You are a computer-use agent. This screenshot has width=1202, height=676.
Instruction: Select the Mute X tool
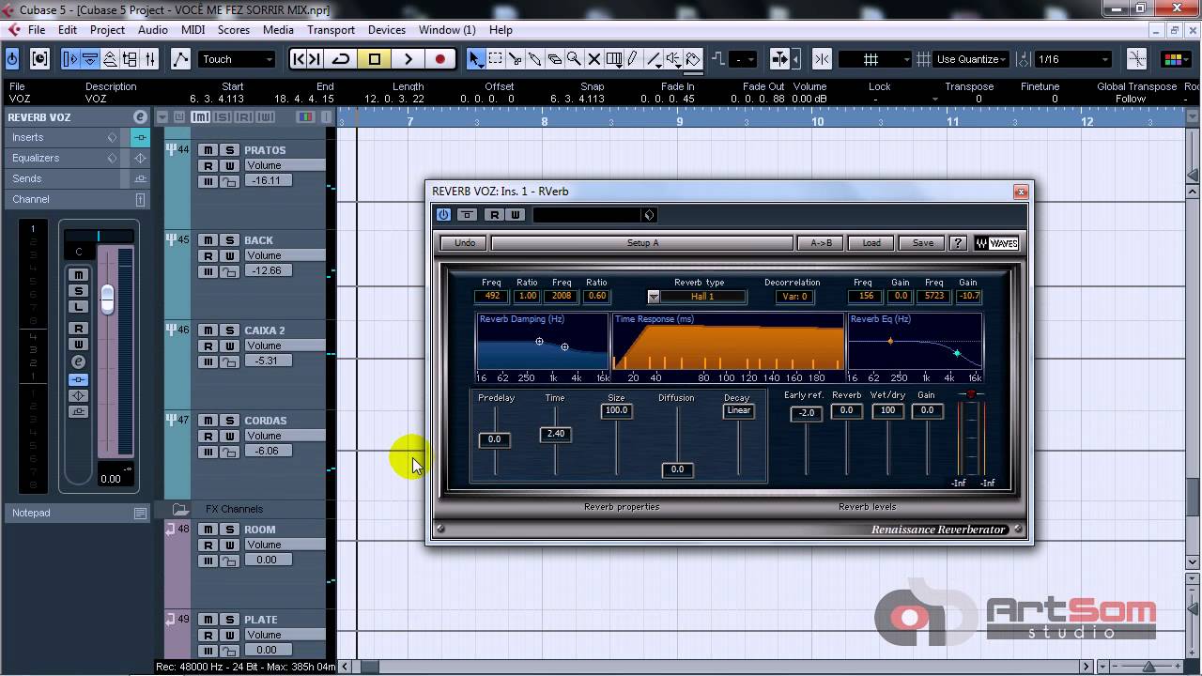[593, 59]
